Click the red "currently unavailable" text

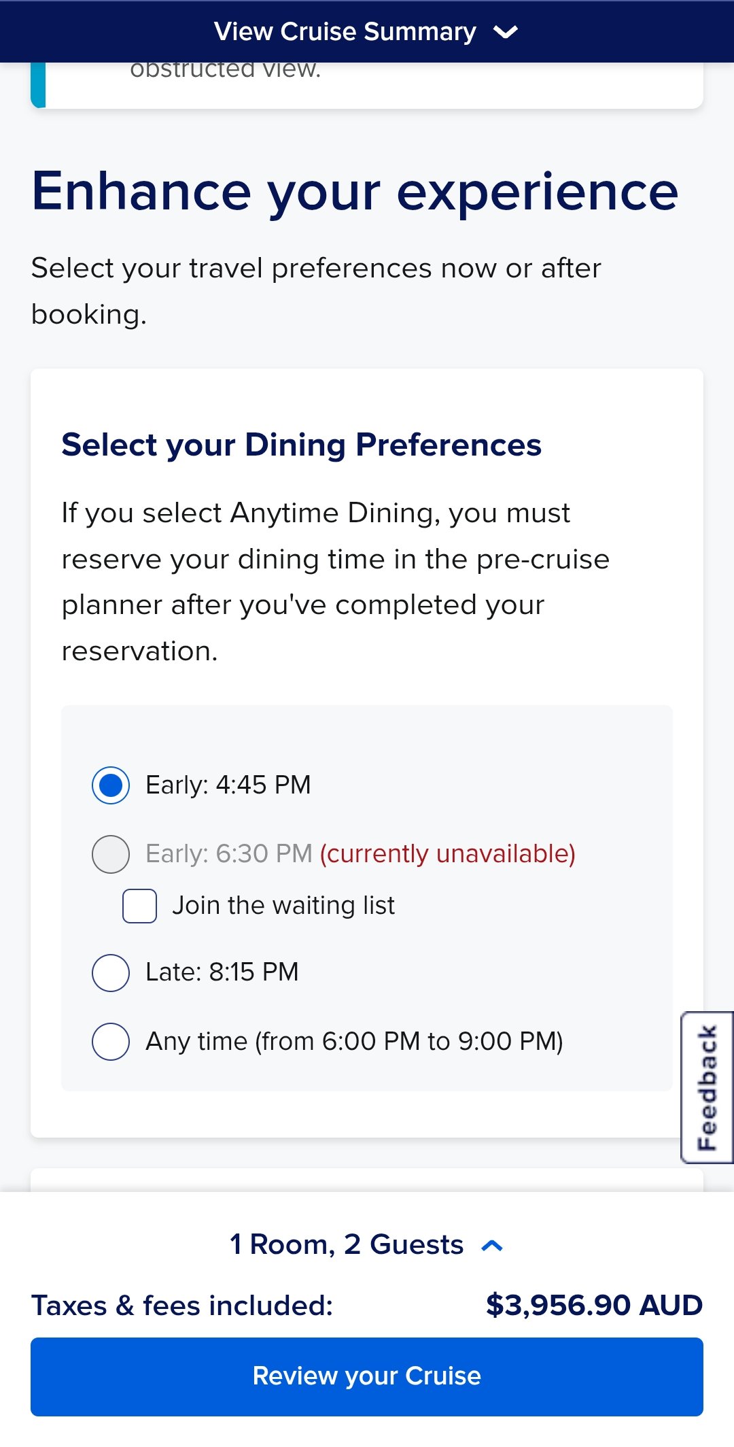click(447, 854)
